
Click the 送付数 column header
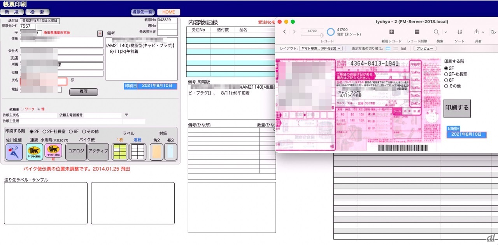[223, 30]
